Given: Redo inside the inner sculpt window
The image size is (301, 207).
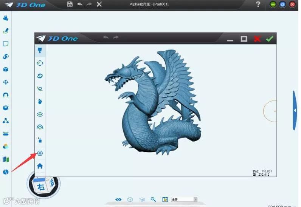Looking at the screenshot, I should tap(116, 37).
